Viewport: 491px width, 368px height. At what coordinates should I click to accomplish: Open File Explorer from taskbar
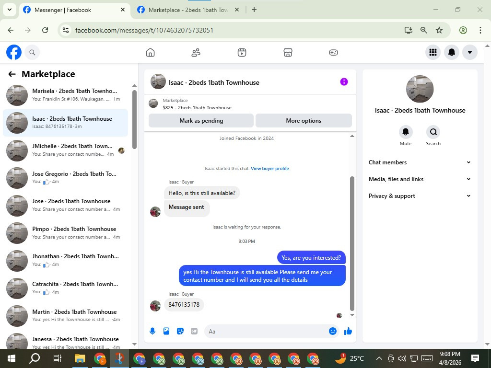click(x=80, y=358)
